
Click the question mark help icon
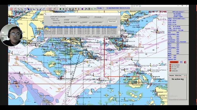point(95,9)
